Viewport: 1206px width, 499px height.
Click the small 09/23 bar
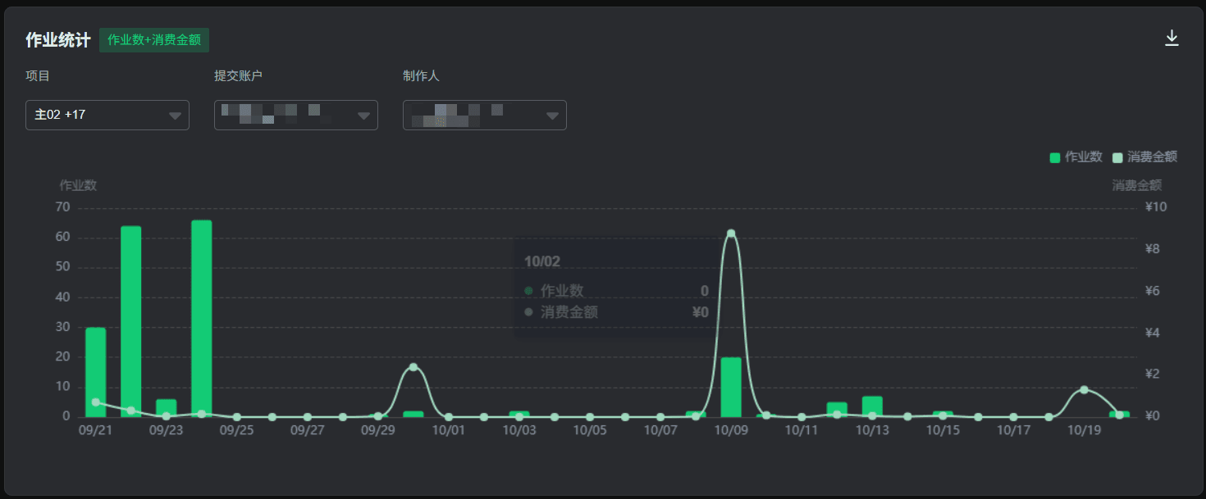pos(167,408)
